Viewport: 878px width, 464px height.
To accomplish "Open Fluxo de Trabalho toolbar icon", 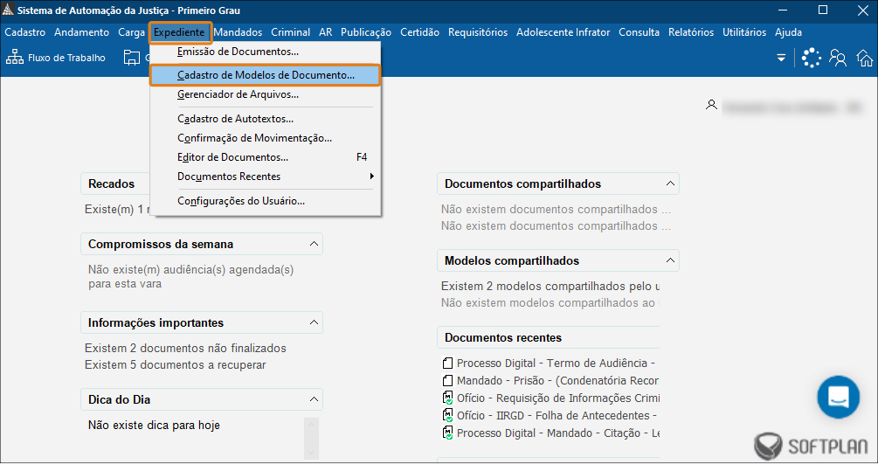I will 15,57.
